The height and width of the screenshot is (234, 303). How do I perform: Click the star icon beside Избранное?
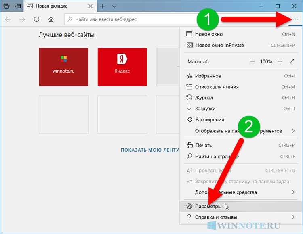click(189, 76)
